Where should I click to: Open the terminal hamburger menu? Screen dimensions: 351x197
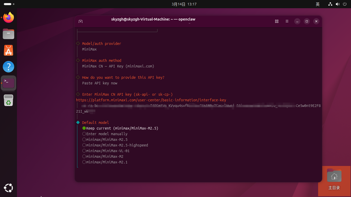(x=287, y=22)
